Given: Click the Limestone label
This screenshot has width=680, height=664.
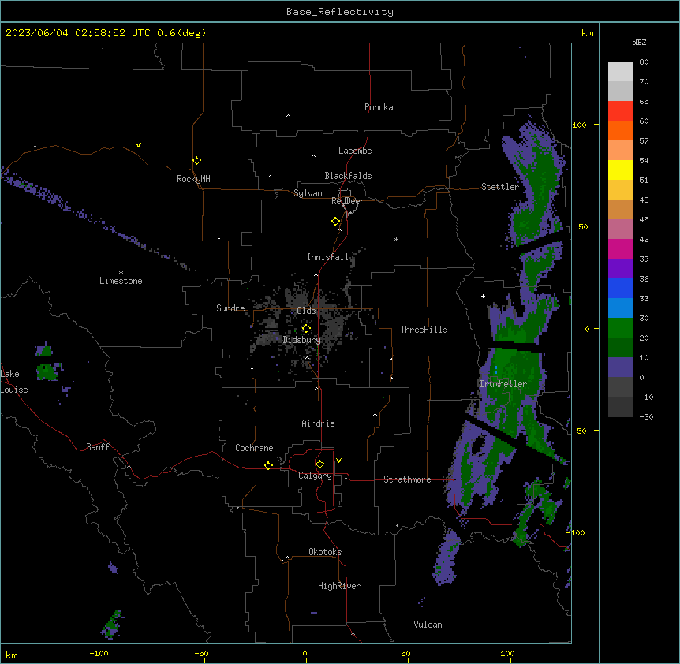Looking at the screenshot, I should [x=121, y=281].
